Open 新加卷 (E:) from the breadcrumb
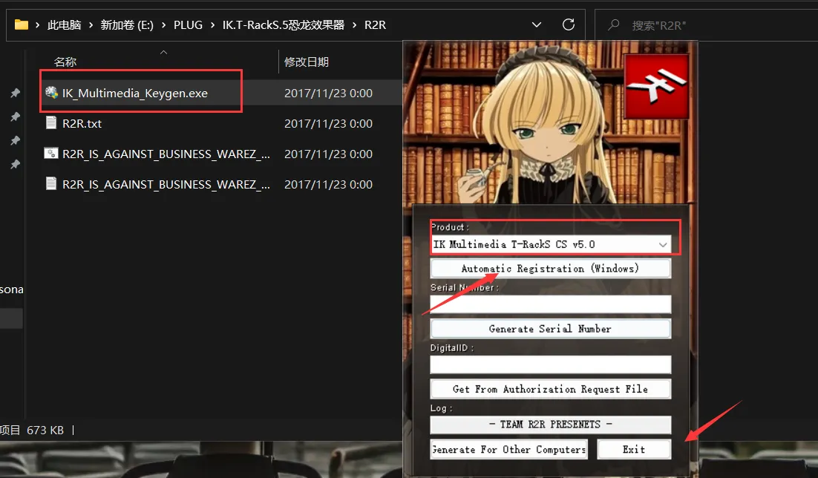The height and width of the screenshot is (478, 818). point(127,25)
